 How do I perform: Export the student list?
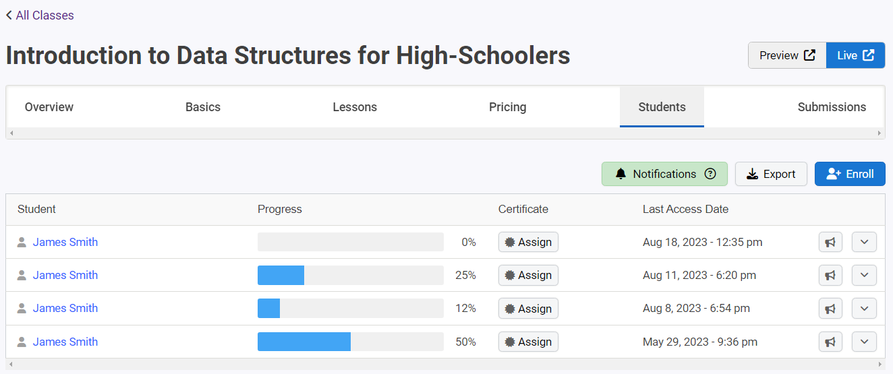[771, 174]
